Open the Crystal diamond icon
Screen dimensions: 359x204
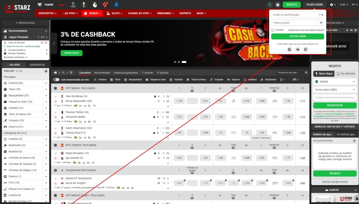[x=39, y=5]
